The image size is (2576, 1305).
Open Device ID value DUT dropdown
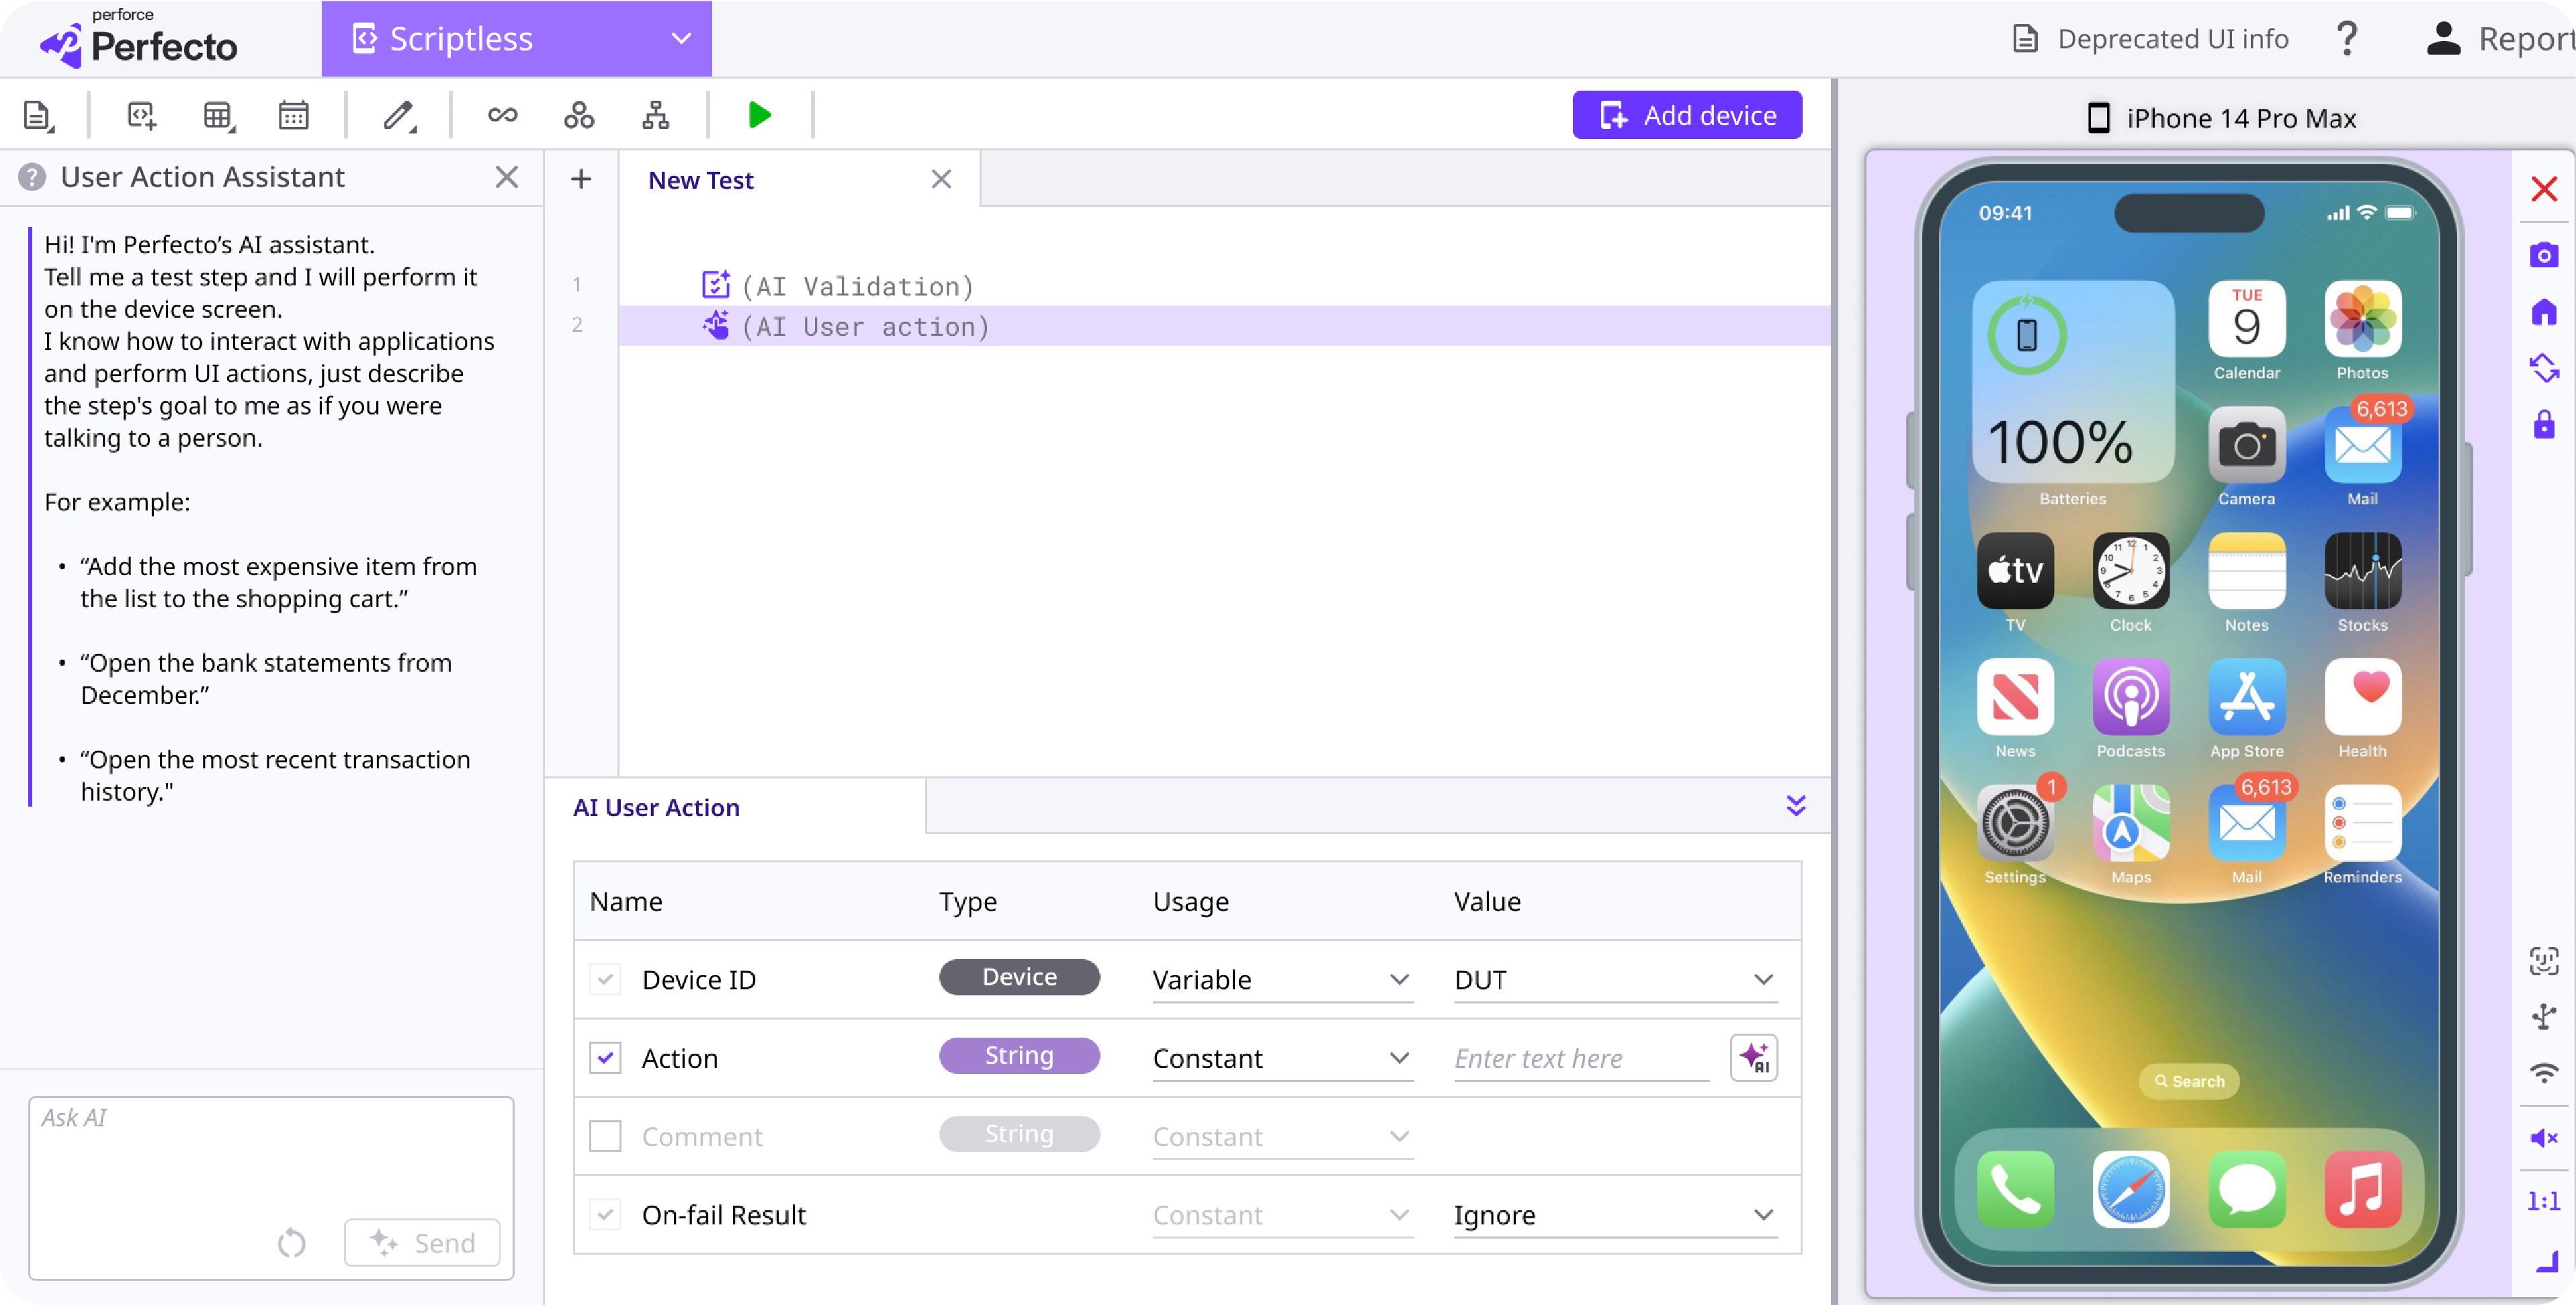pyautogui.click(x=1615, y=980)
